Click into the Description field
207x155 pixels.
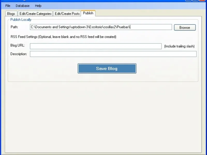(x=113, y=54)
